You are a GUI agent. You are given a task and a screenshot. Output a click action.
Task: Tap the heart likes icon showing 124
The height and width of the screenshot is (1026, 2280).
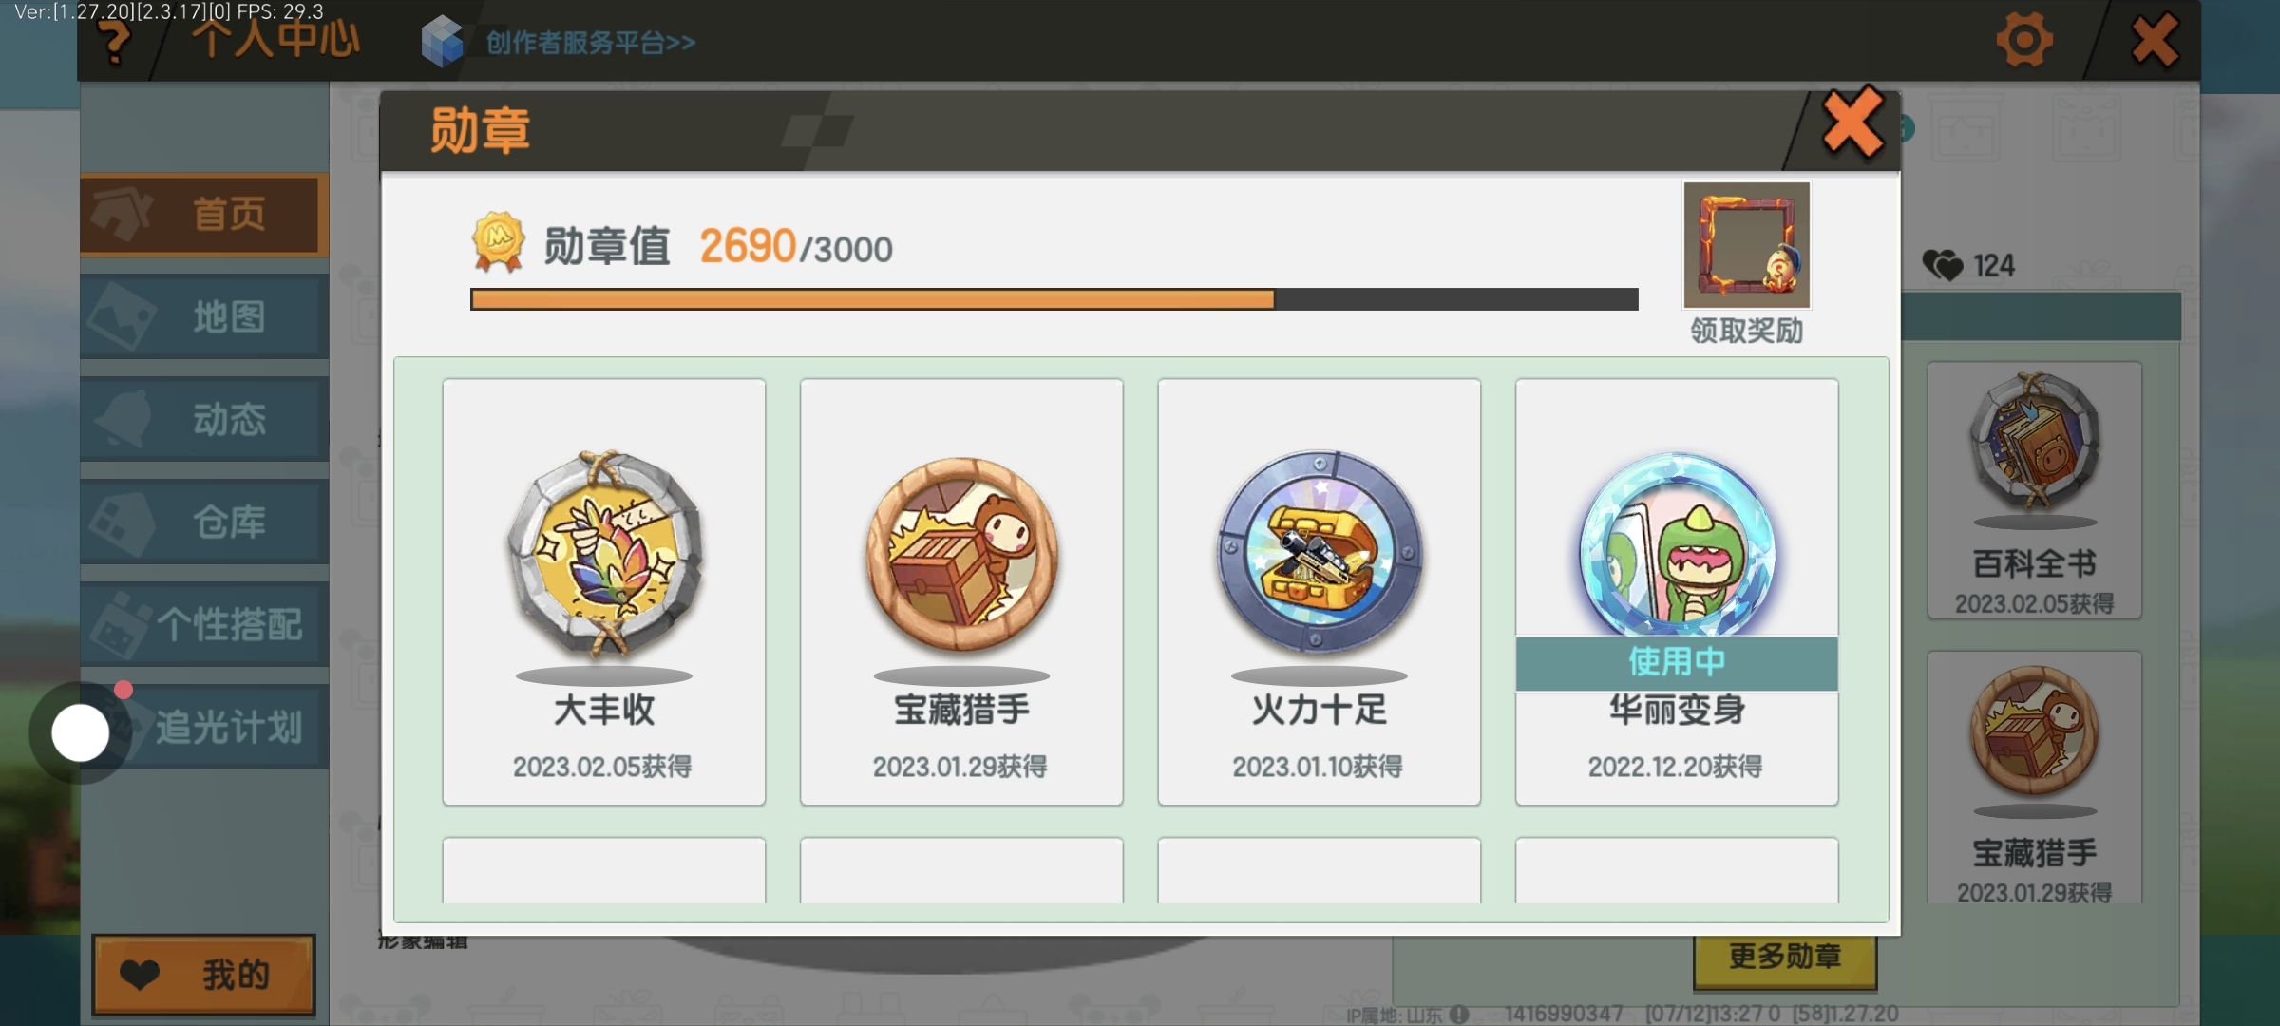pyautogui.click(x=1942, y=265)
